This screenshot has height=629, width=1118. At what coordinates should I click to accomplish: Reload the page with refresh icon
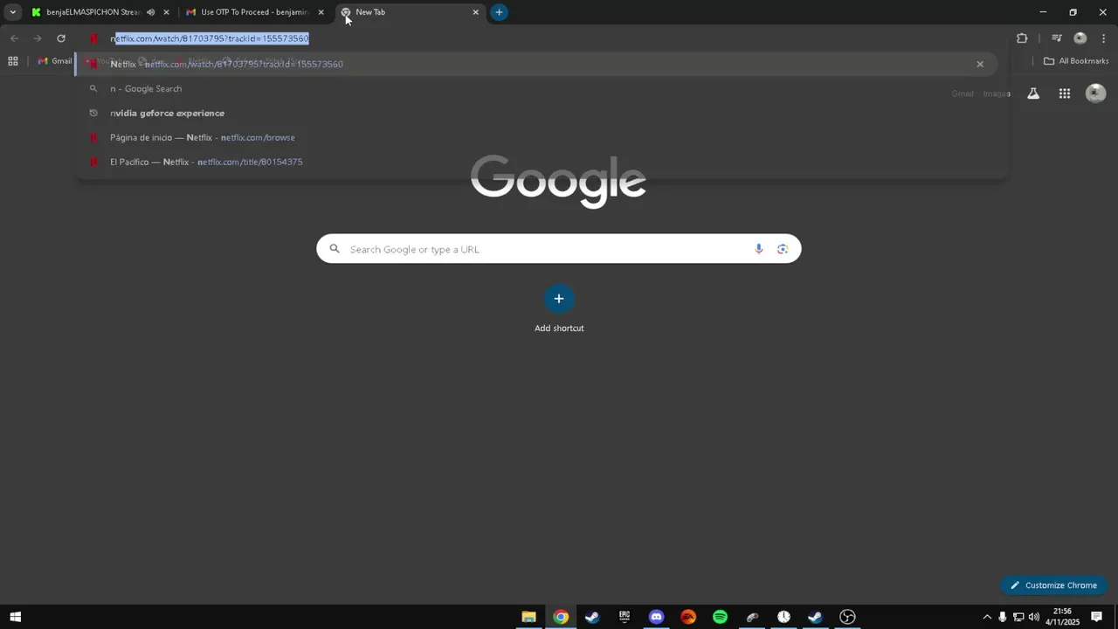[61, 38]
